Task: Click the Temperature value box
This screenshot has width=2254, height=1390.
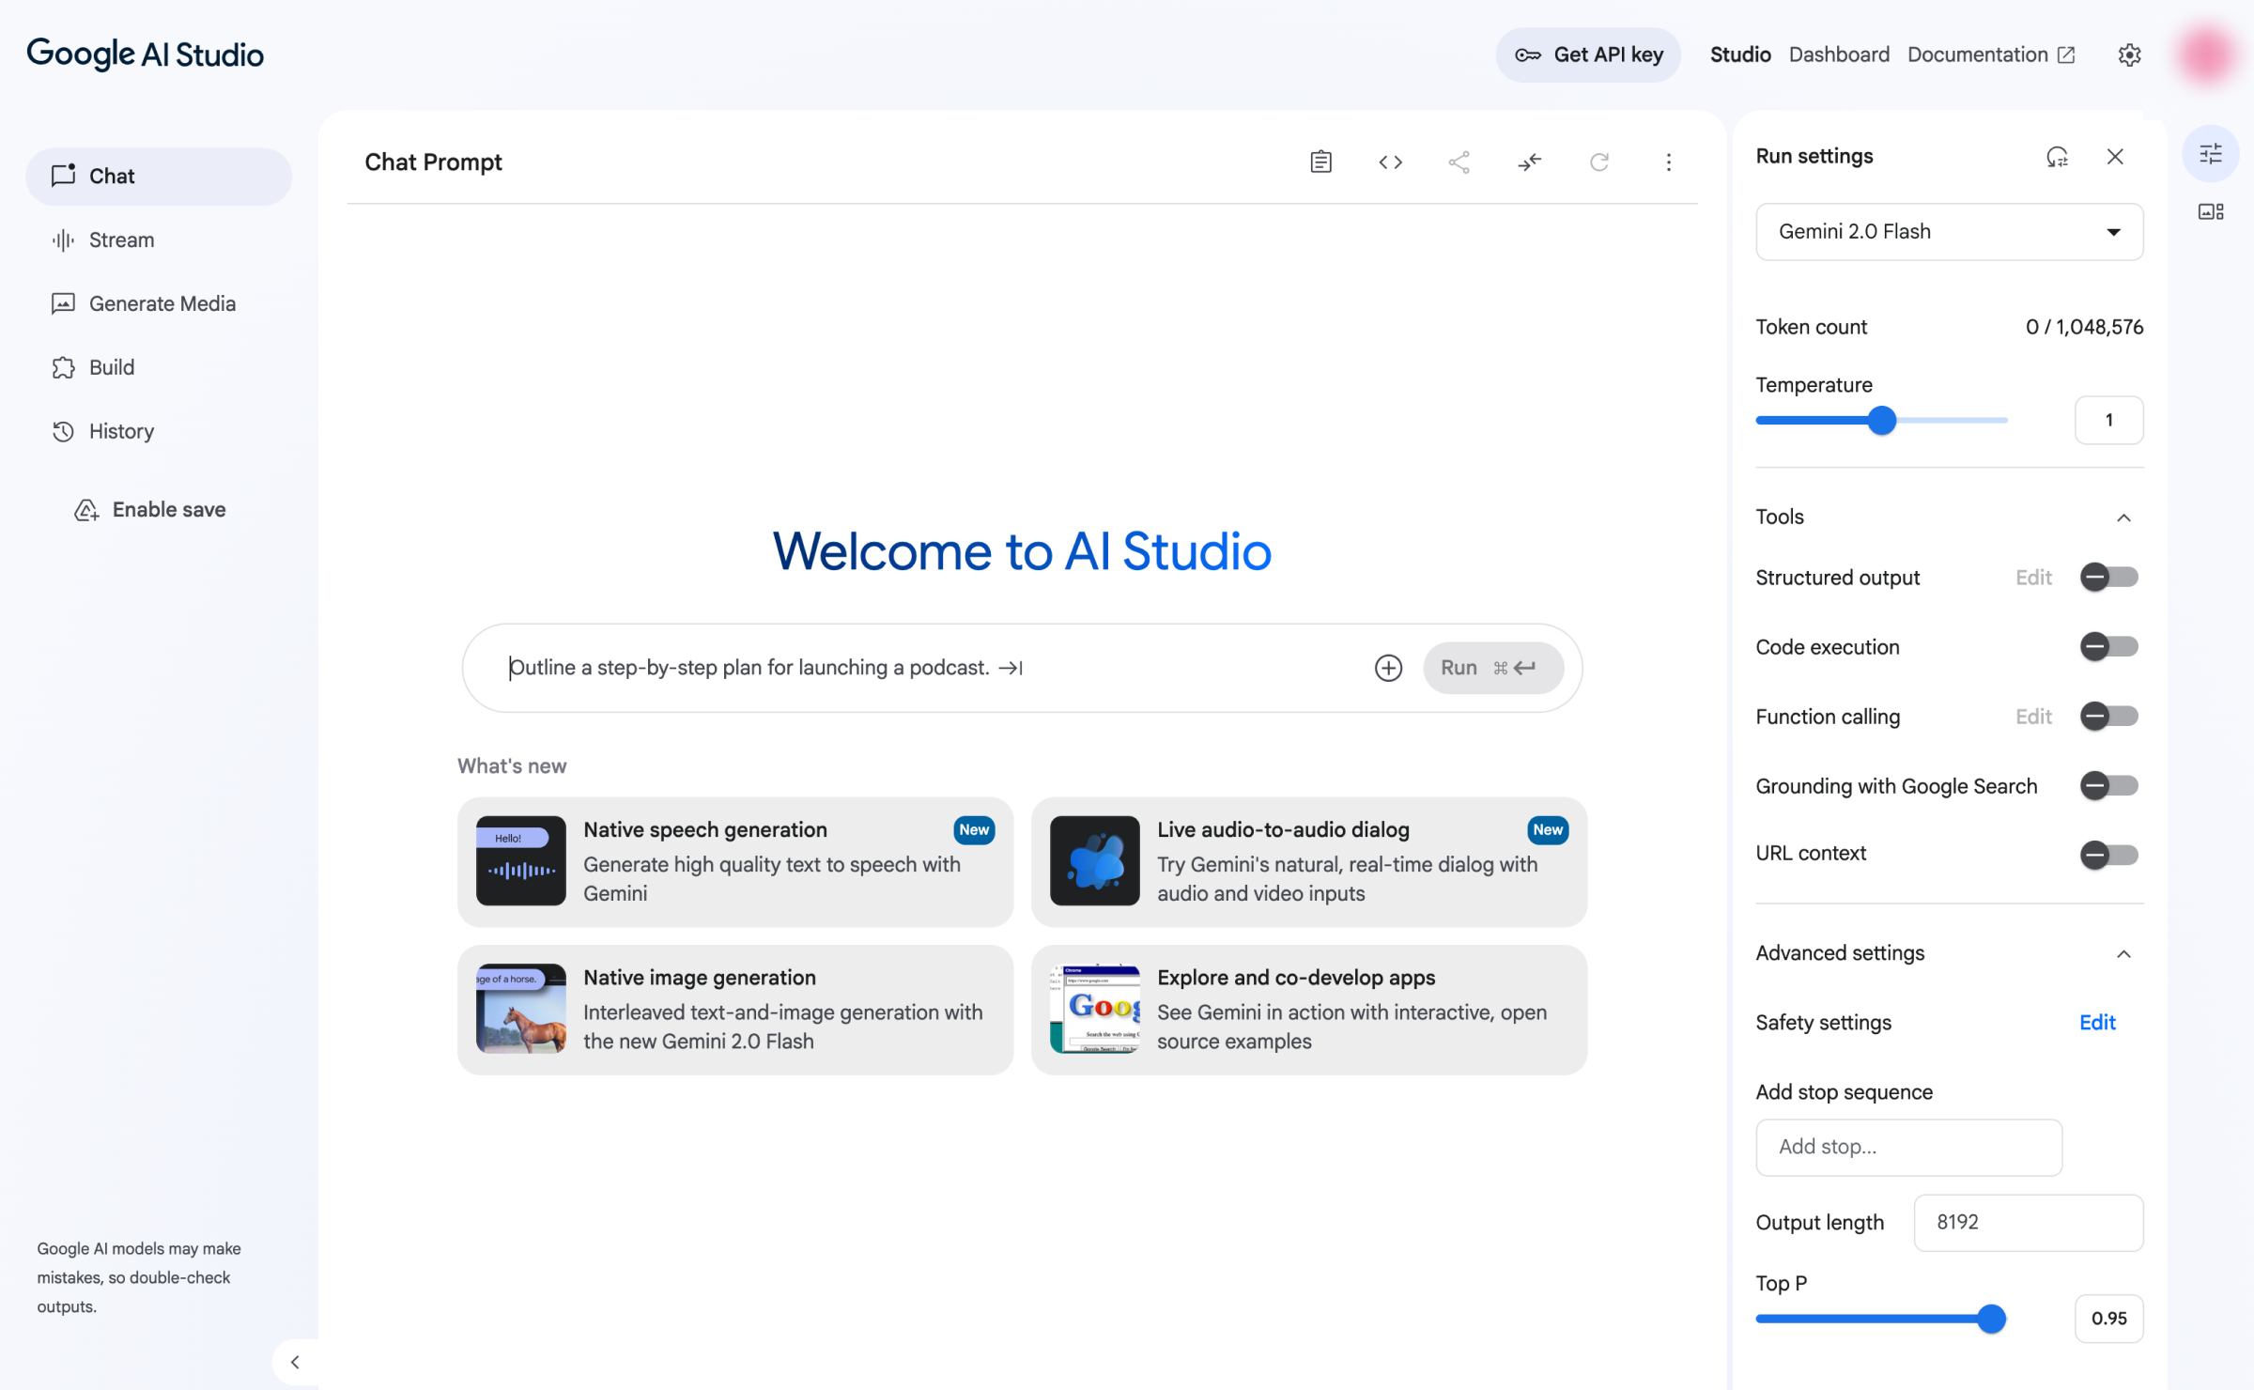Action: pyautogui.click(x=2108, y=420)
